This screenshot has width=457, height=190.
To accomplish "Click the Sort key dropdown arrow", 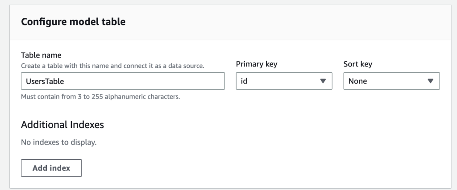I will (x=430, y=81).
